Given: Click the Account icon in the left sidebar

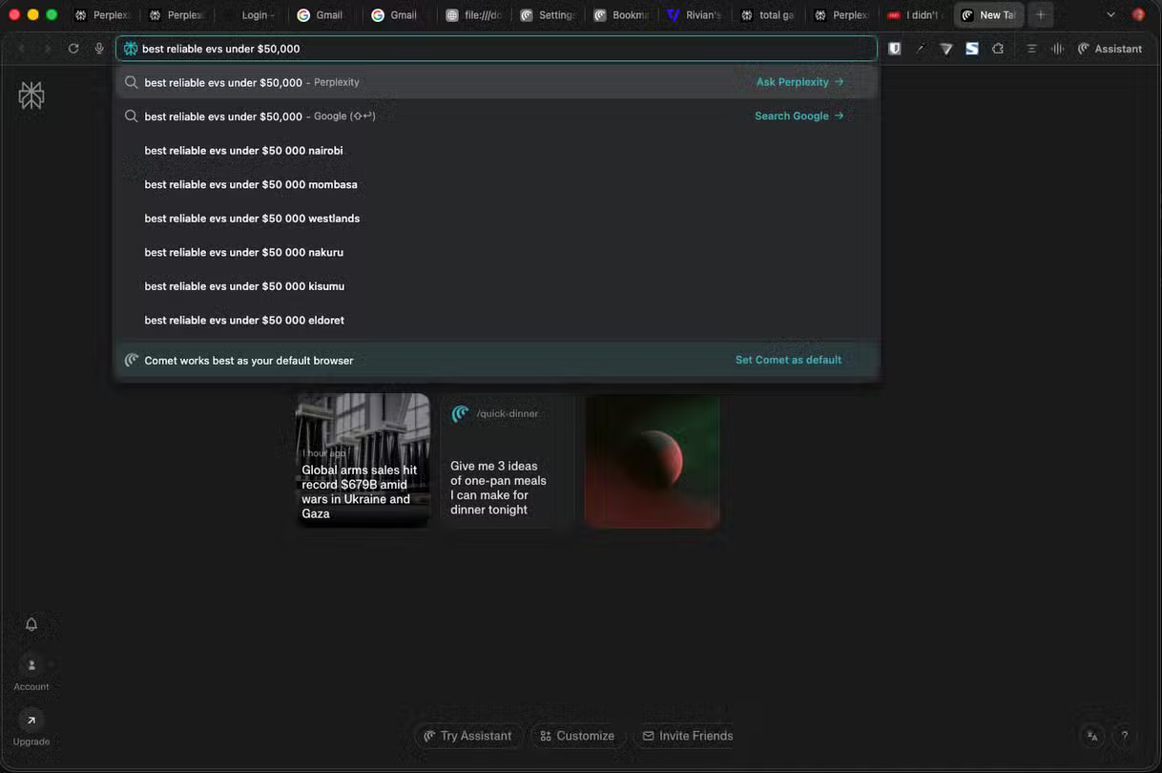Looking at the screenshot, I should (x=31, y=664).
